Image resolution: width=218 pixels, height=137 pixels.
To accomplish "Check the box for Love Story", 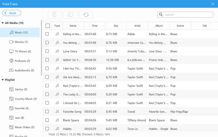I will pyautogui.click(x=47, y=51).
